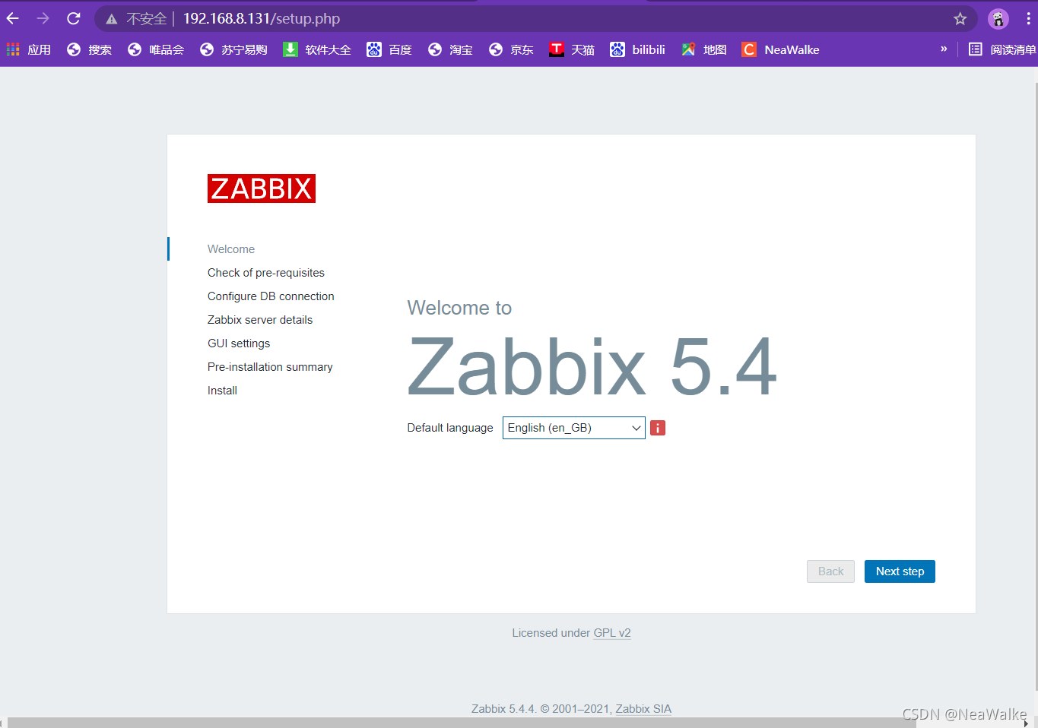Click the Back button
Screen dimensions: 1038x728
tap(830, 571)
